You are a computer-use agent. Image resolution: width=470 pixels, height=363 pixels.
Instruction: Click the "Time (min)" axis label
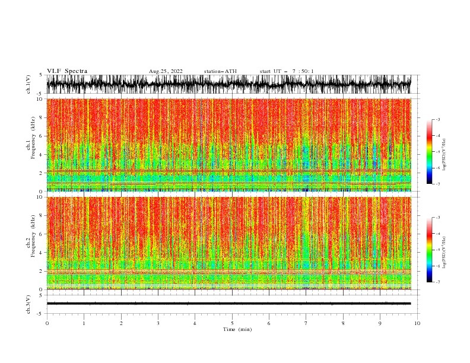(x=237, y=329)
